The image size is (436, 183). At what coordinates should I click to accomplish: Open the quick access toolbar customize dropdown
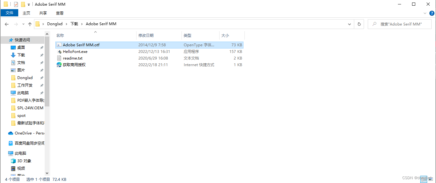pos(29,5)
